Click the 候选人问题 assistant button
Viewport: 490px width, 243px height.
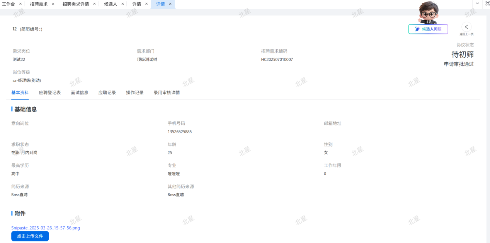coord(428,29)
